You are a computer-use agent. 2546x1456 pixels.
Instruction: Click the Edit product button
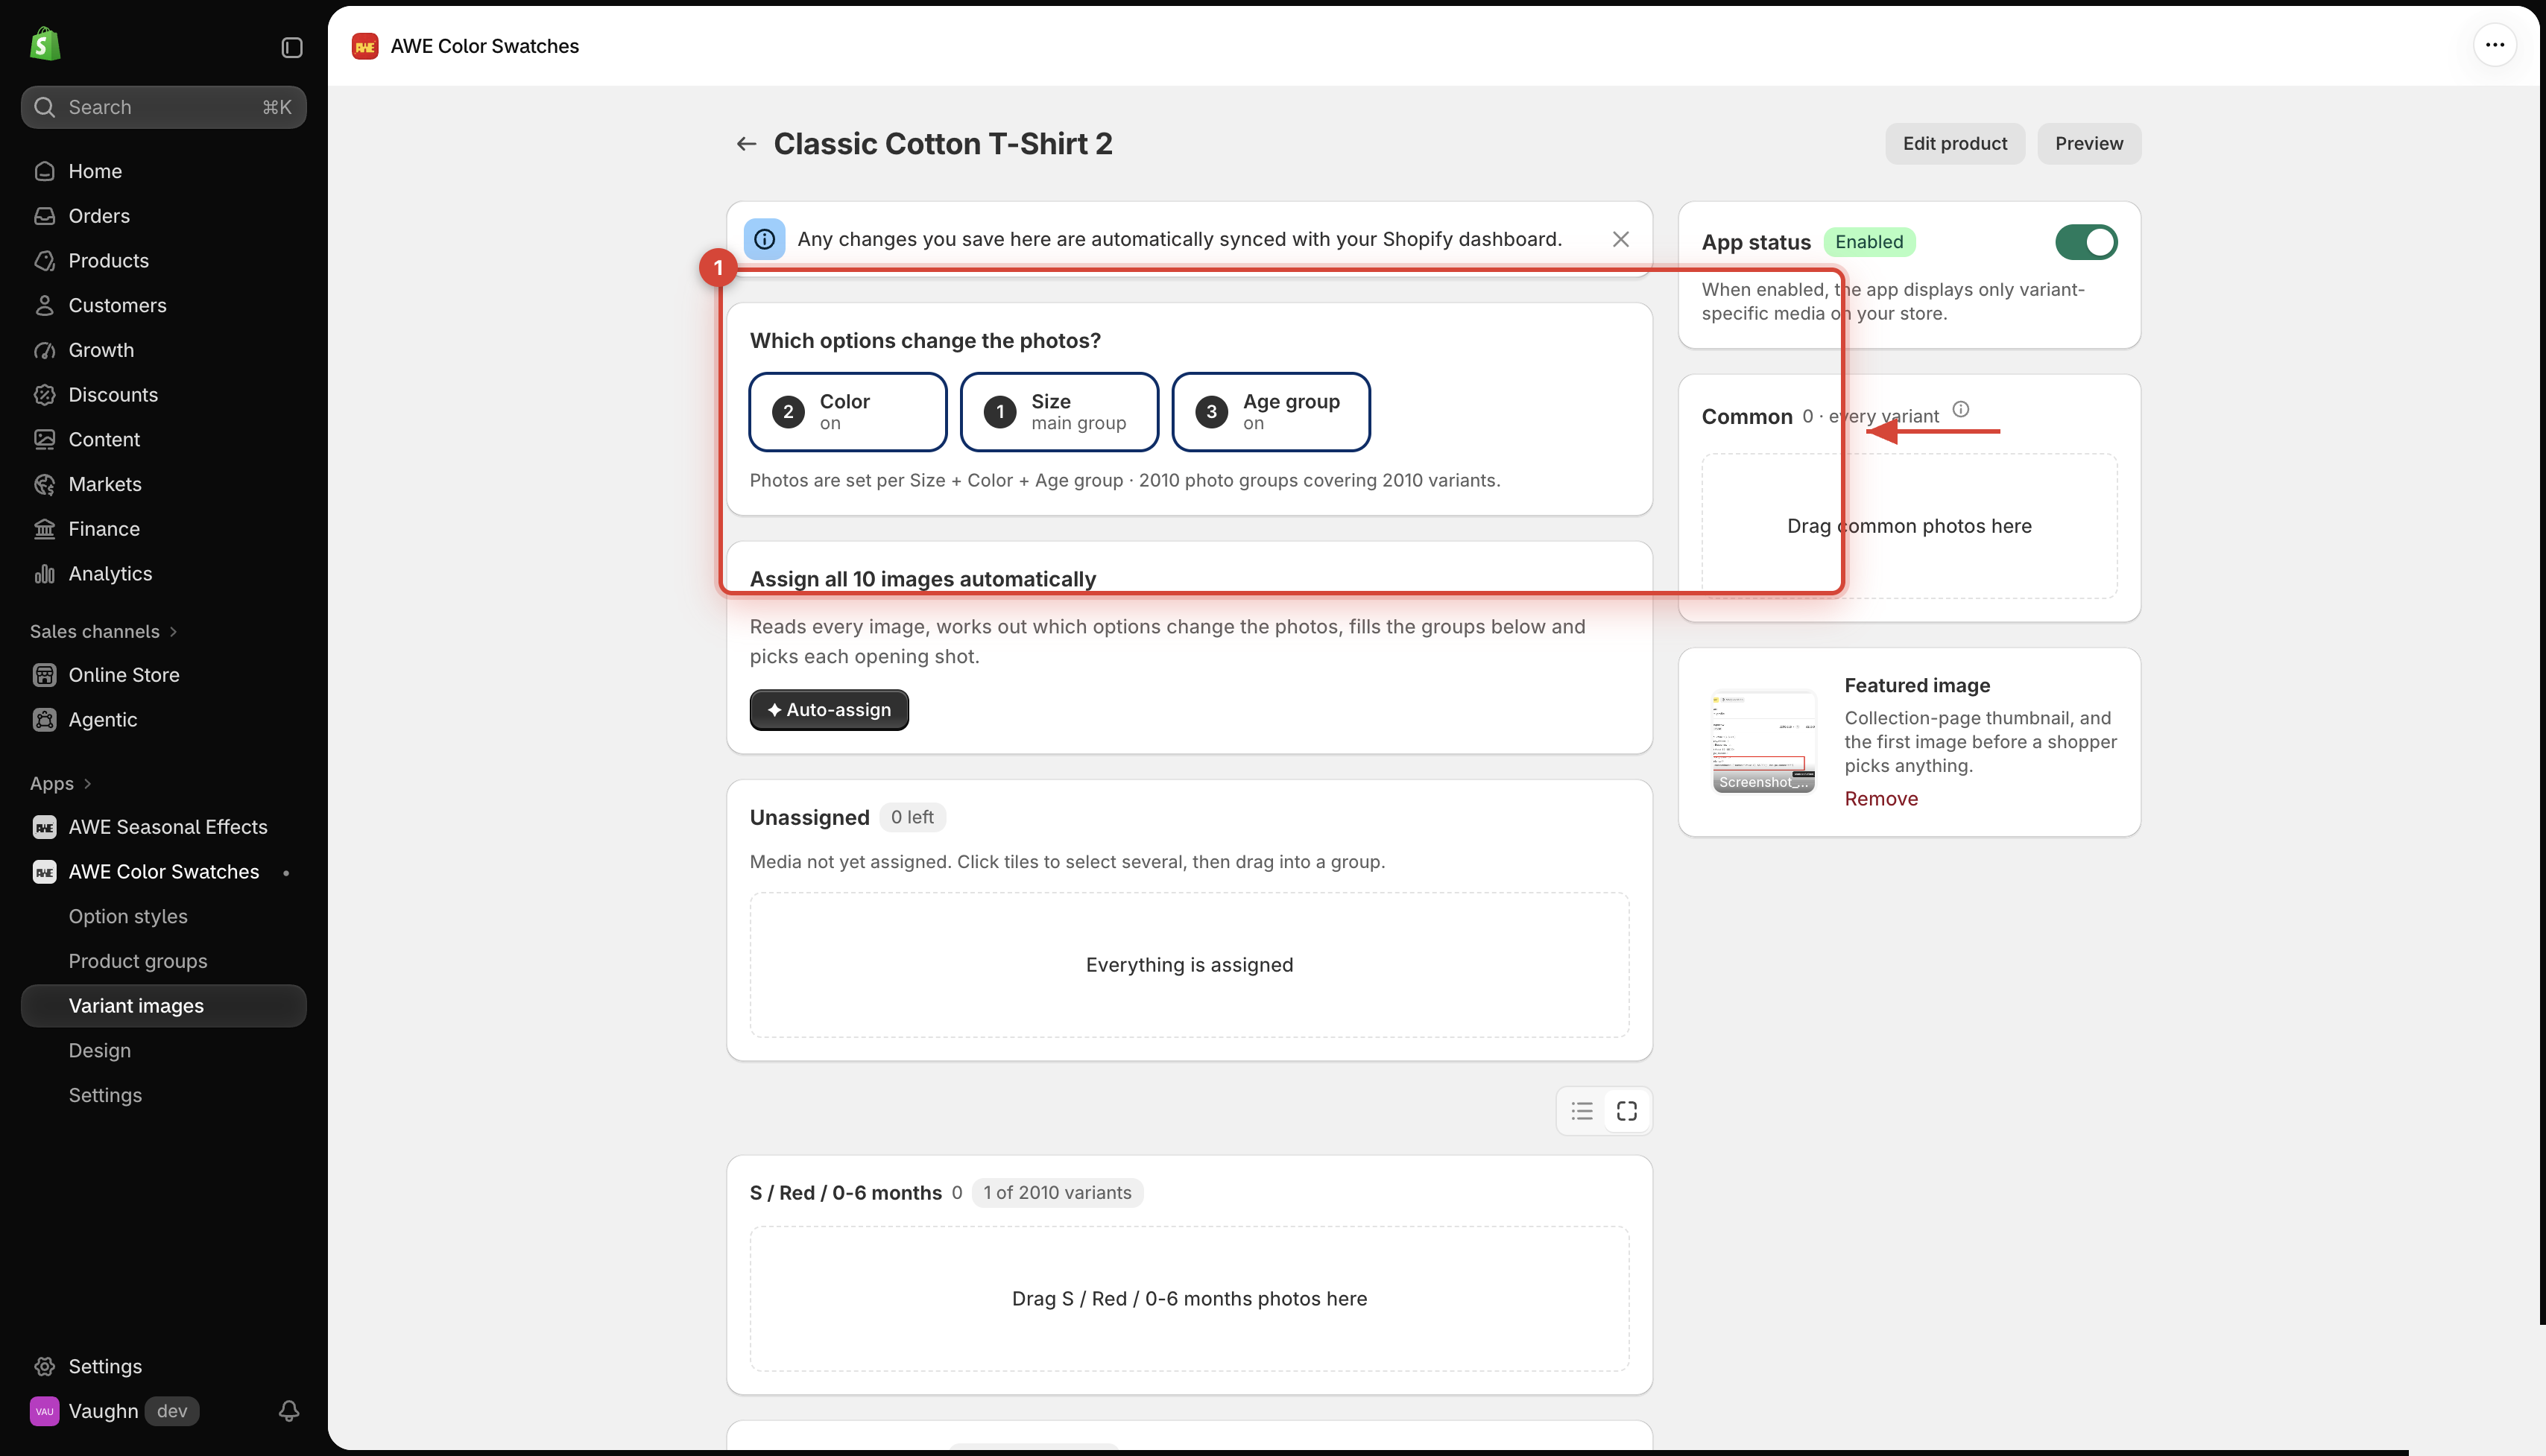point(1954,144)
